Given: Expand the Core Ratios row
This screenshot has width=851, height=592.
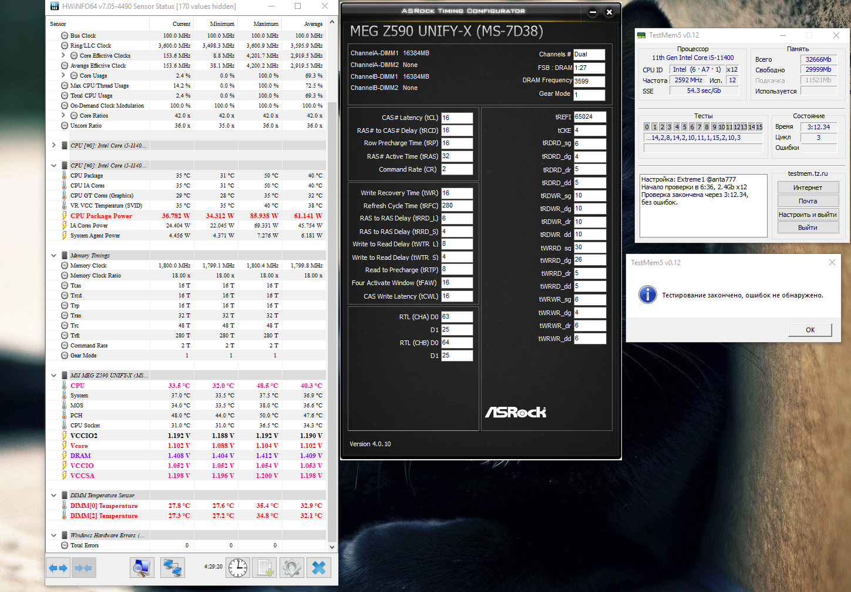Looking at the screenshot, I should (63, 116).
